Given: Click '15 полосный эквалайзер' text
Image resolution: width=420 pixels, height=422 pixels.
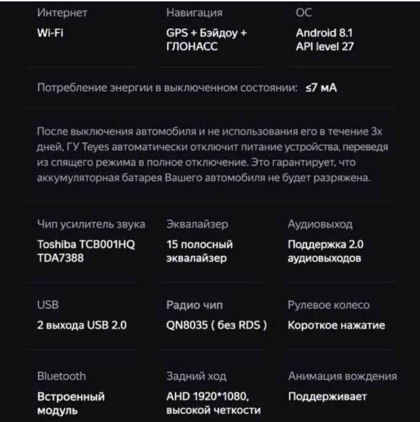Looking at the screenshot, I should click(x=199, y=251).
